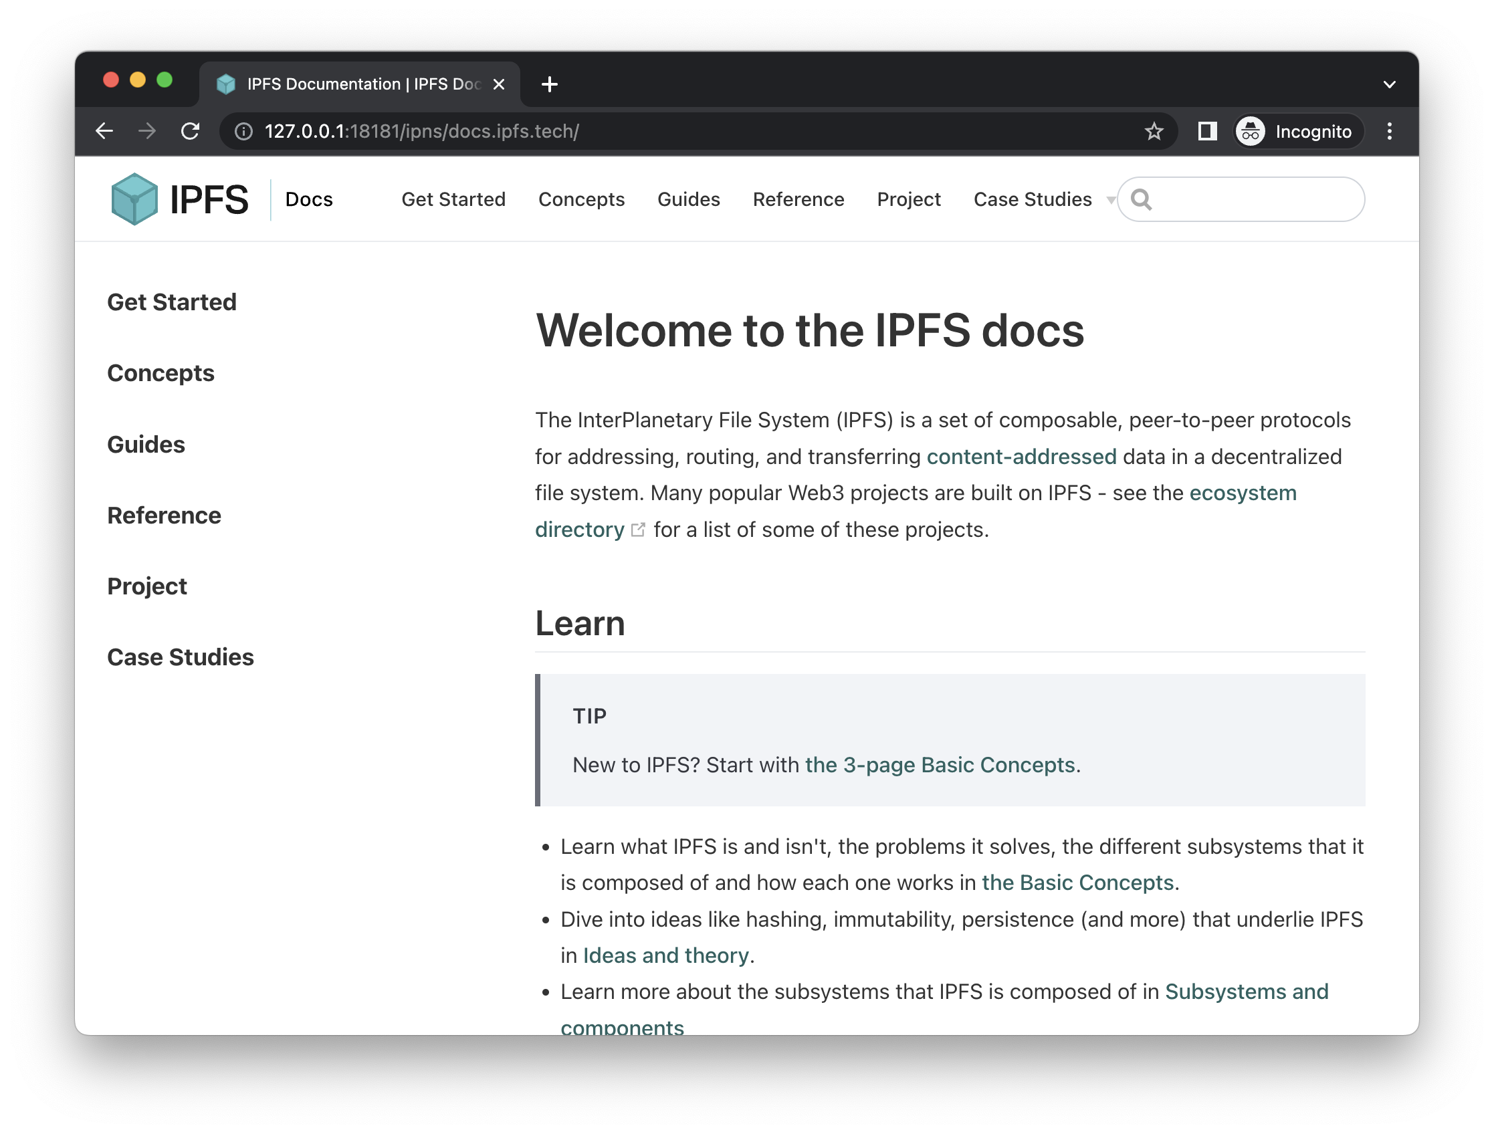Follow the content-addressed link
The height and width of the screenshot is (1134, 1494).
pyautogui.click(x=1021, y=457)
